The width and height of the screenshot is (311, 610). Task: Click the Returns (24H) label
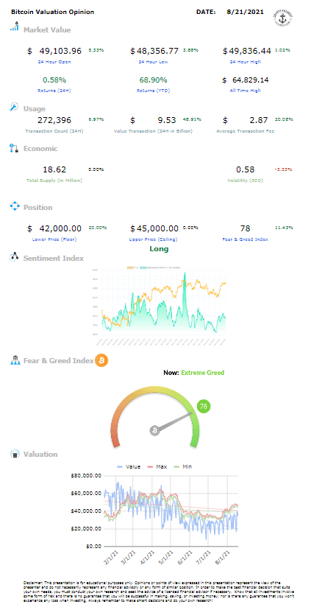pyautogui.click(x=54, y=91)
